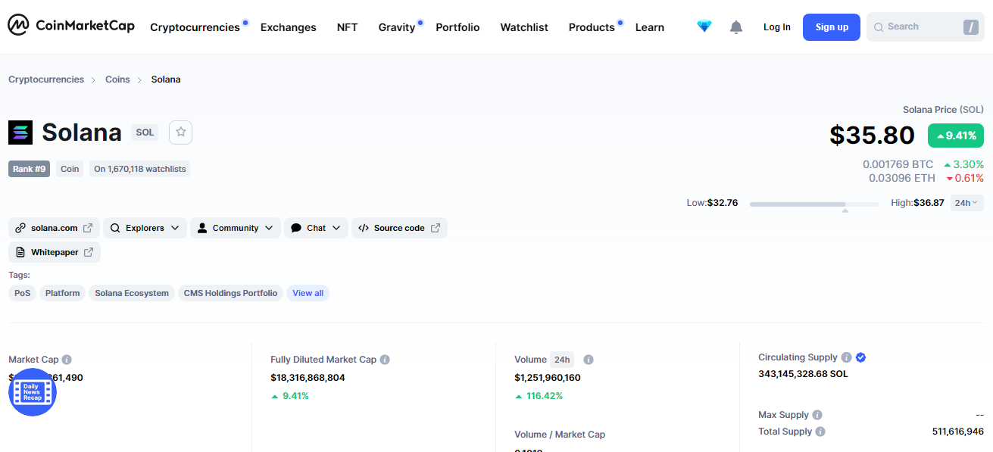Click the $35.80 price text
993x452 pixels.
point(873,135)
